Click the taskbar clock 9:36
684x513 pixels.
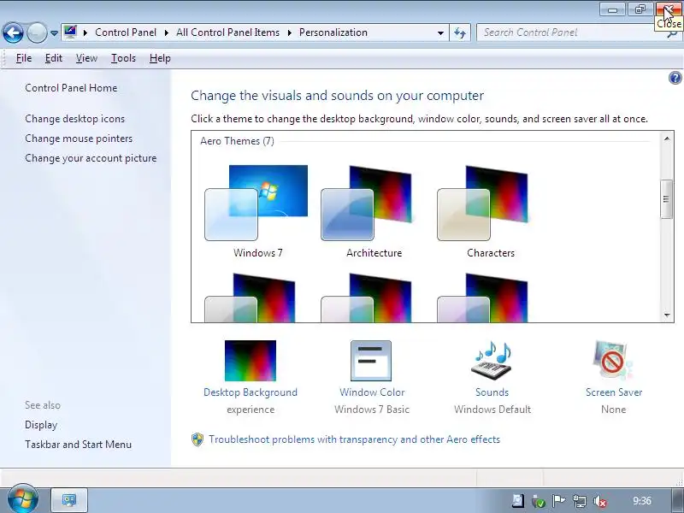click(x=642, y=501)
